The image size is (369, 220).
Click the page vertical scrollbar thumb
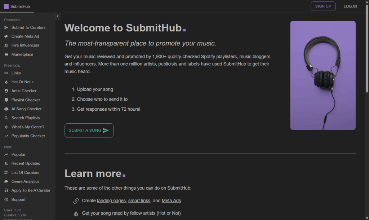pyautogui.click(x=367, y=48)
